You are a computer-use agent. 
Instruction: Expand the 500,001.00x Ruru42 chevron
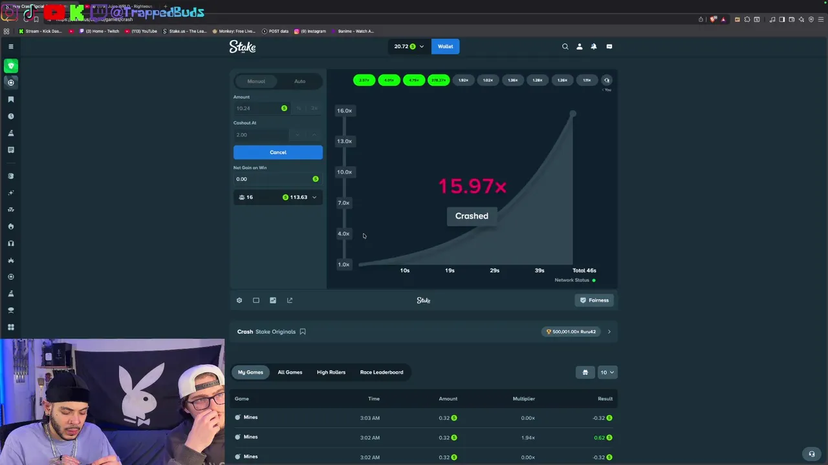609,332
